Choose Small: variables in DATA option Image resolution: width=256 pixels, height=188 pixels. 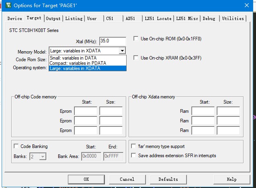click(88, 58)
